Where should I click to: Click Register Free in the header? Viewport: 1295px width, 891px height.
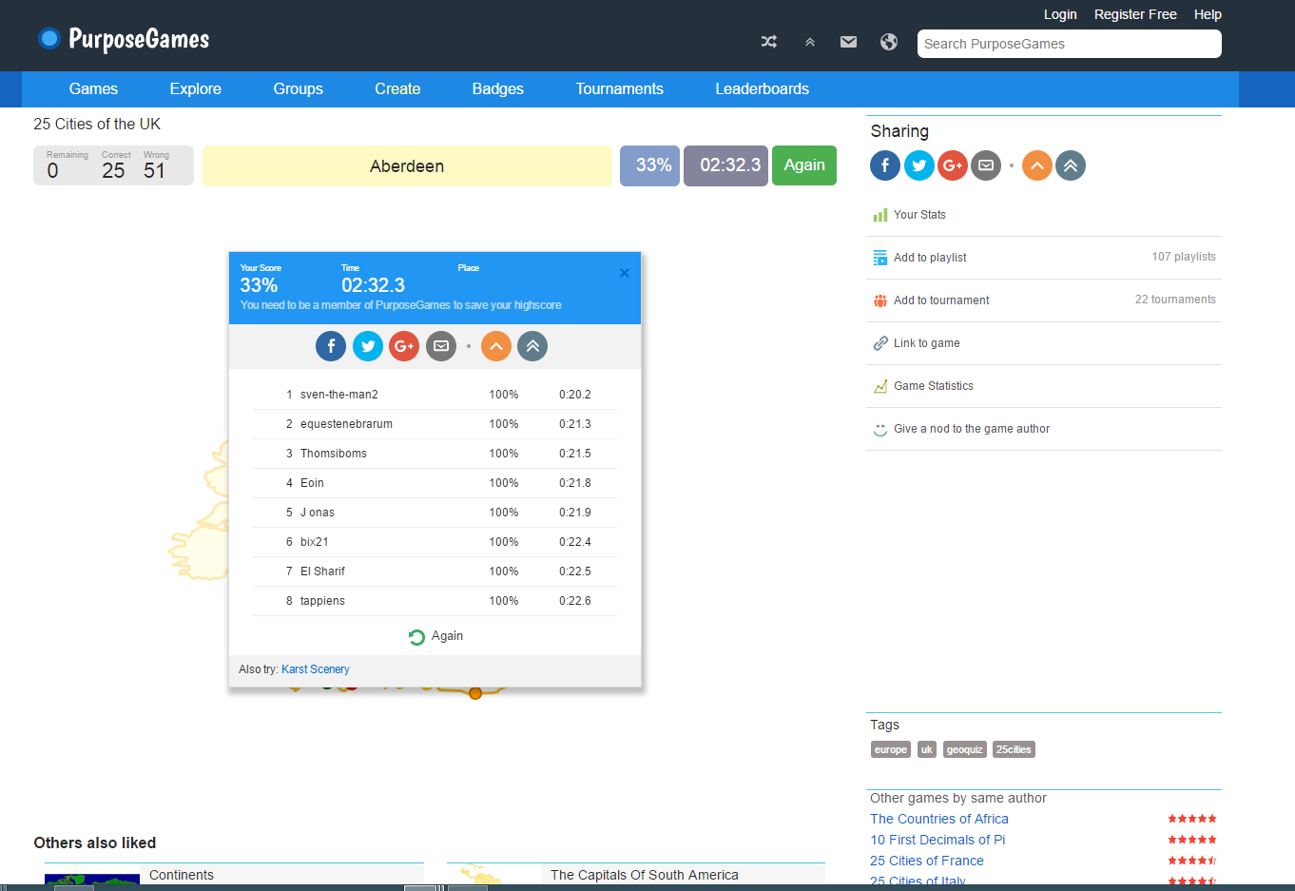tap(1135, 14)
